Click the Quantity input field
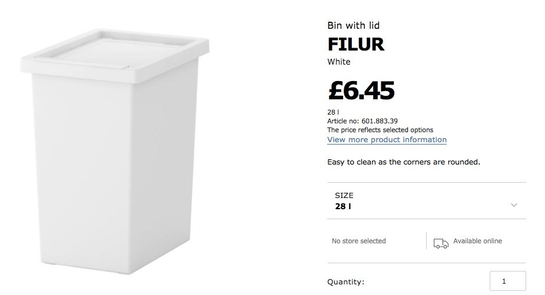This screenshot has height=295, width=545. pyautogui.click(x=507, y=281)
